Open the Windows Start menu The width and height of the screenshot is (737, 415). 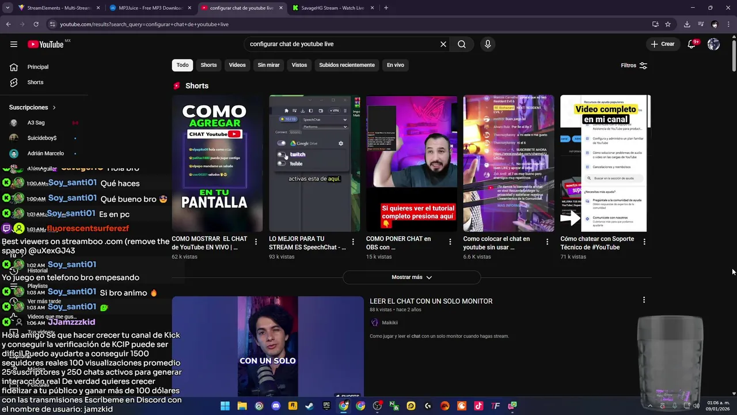[225, 406]
